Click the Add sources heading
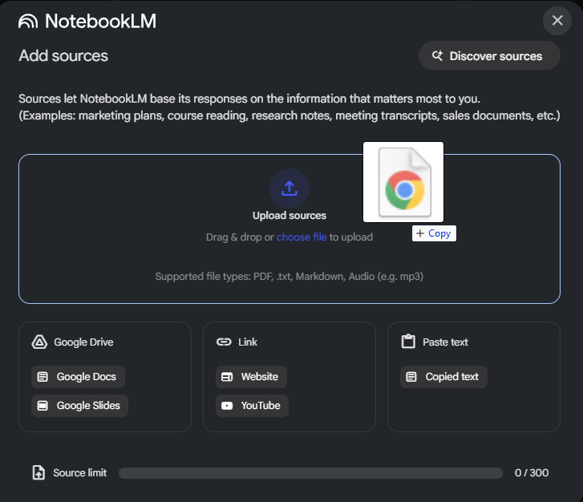The image size is (583, 502). (63, 56)
